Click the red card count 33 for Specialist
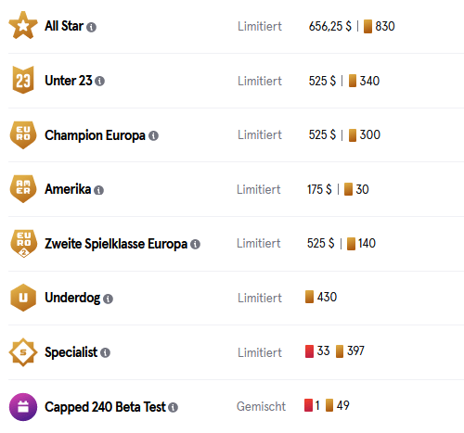Viewport: 464px width, 433px height. [x=323, y=350]
